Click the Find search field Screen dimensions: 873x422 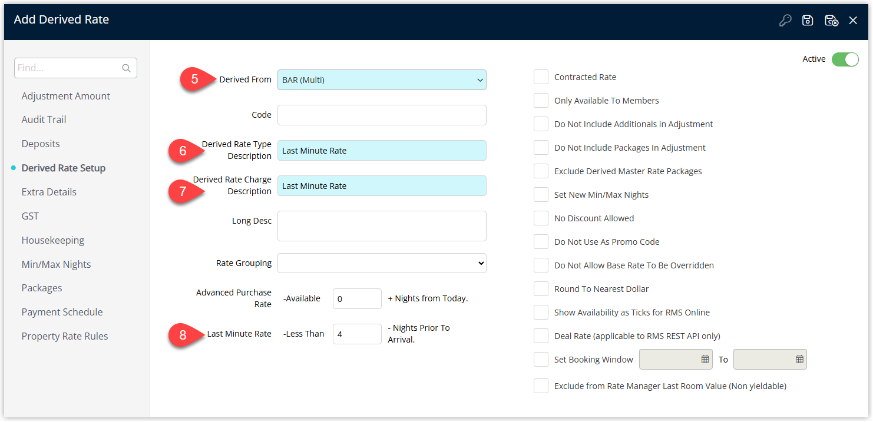[x=75, y=68]
